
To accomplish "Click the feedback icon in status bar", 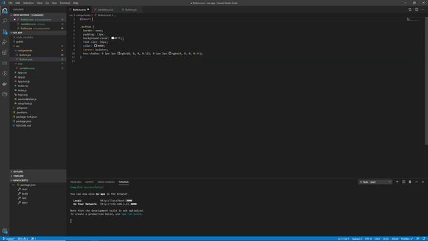I will pos(418,239).
